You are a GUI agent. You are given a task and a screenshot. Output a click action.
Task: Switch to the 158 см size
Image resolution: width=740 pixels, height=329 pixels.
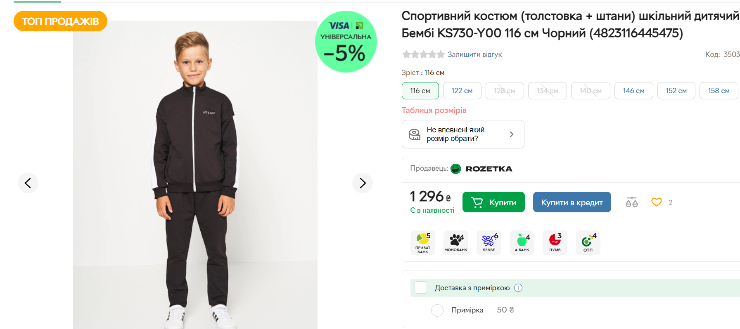coord(719,91)
